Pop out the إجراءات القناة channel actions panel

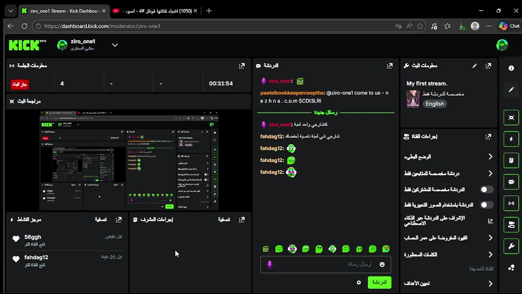coord(488,137)
